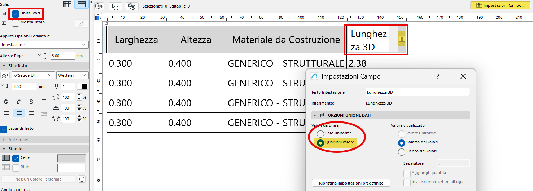Uncheck the Unisci Voci checkbox
The height and width of the screenshot is (191, 533).
tap(16, 14)
